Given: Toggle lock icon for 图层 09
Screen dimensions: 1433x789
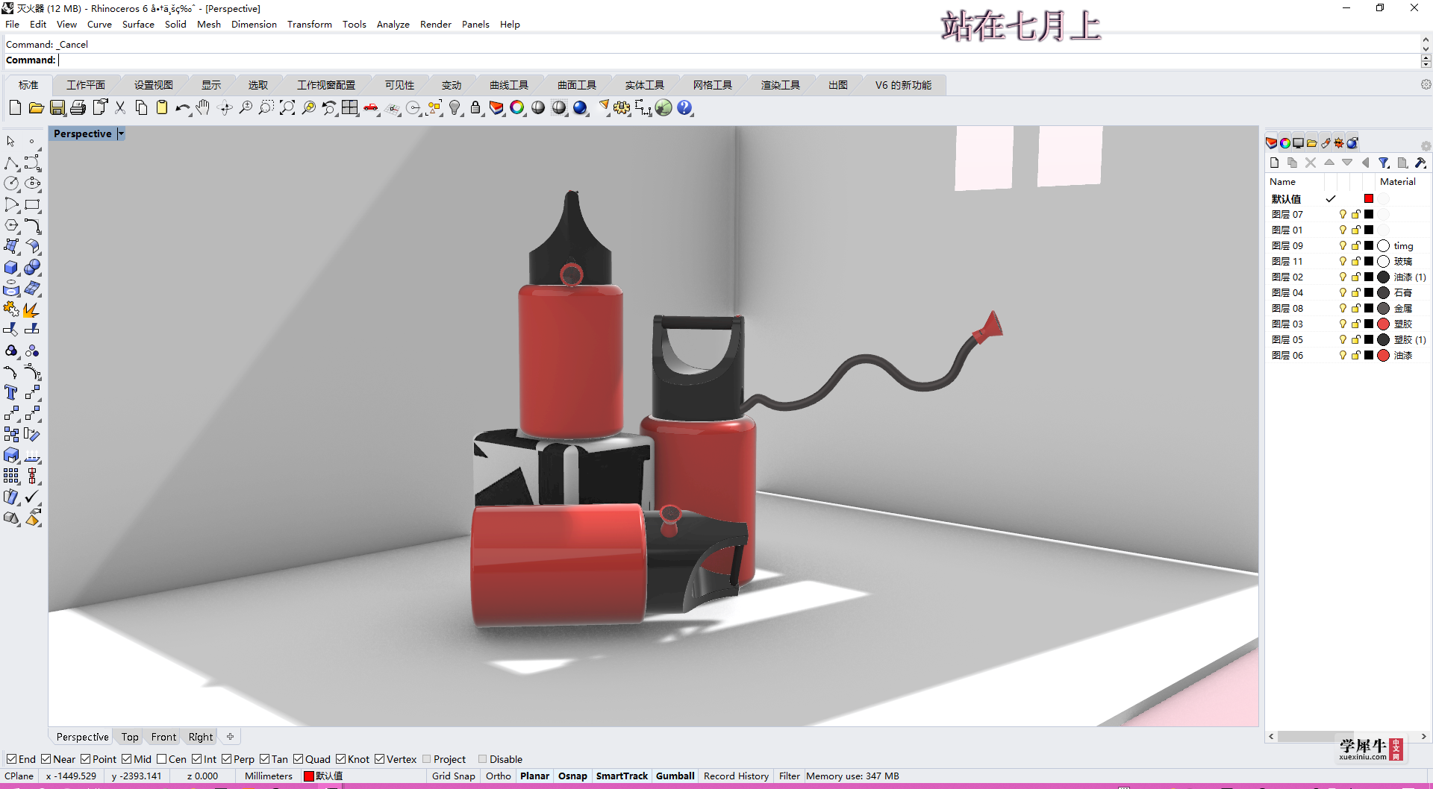Looking at the screenshot, I should (x=1356, y=246).
